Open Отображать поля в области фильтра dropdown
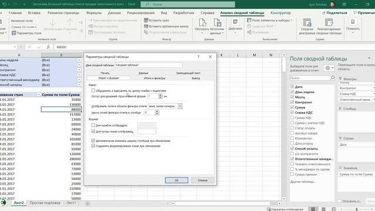The height and width of the screenshot is (211, 375). [180, 106]
